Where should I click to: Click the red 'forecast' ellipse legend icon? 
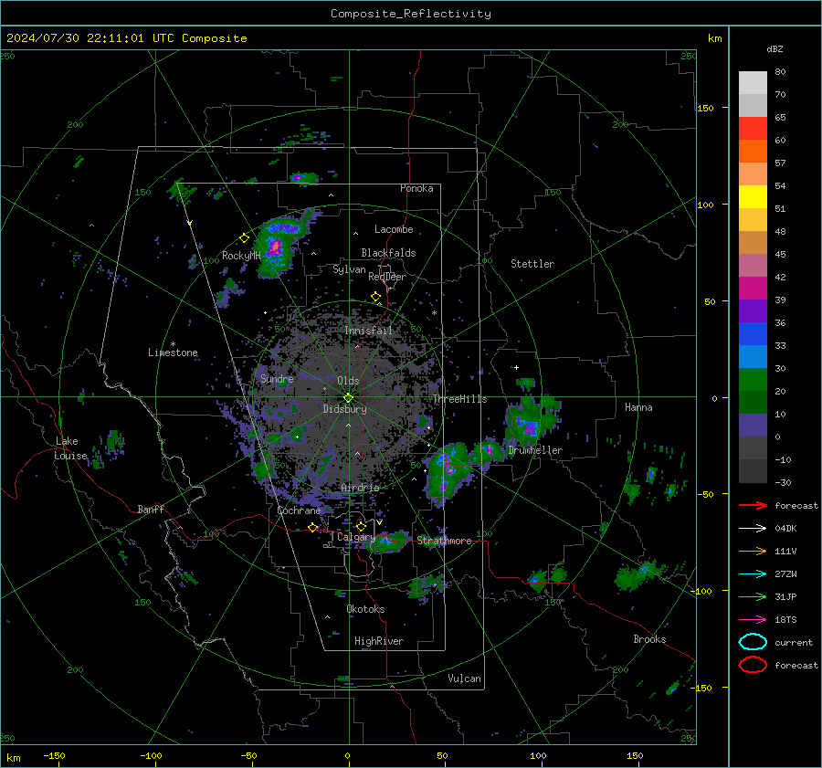pyautogui.click(x=753, y=665)
